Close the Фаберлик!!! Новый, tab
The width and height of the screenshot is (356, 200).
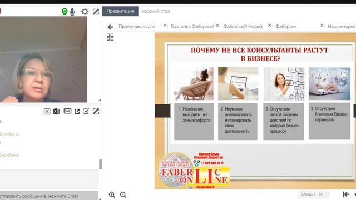[269, 26]
